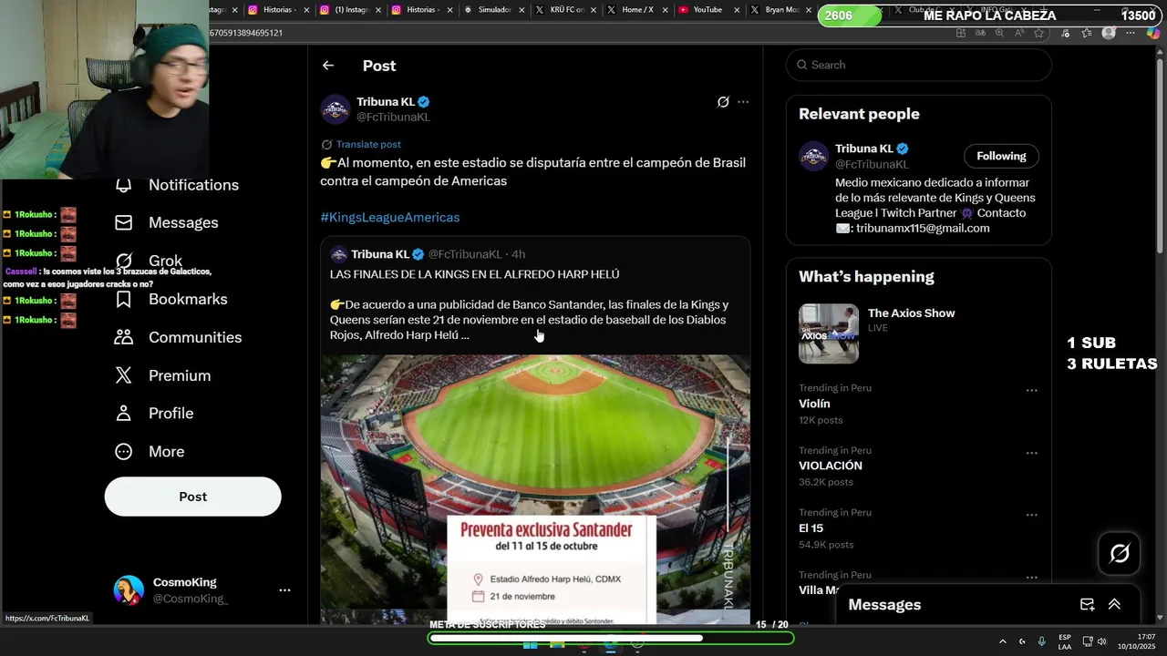Click the Me rapo la cabeza goal bar
Viewport: 1167px width, 656px height.
990,15
